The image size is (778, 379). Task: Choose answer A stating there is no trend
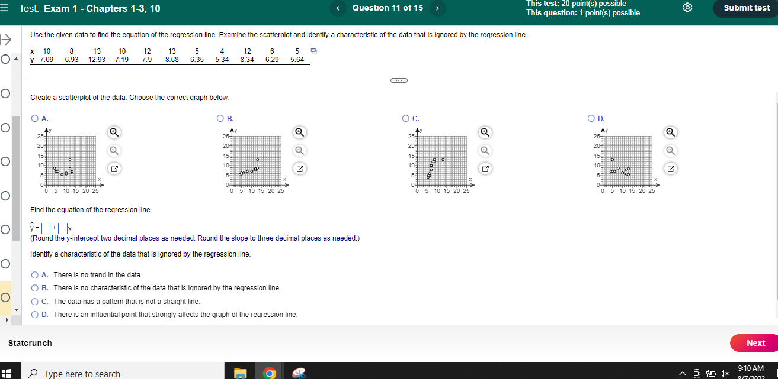coord(34,274)
